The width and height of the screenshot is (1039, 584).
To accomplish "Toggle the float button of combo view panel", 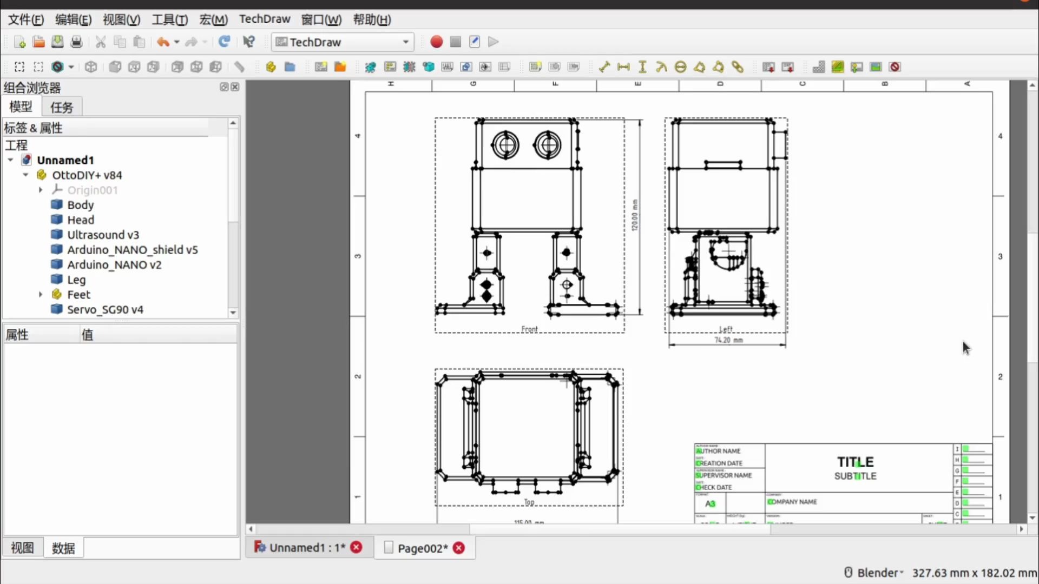I will coord(224,87).
